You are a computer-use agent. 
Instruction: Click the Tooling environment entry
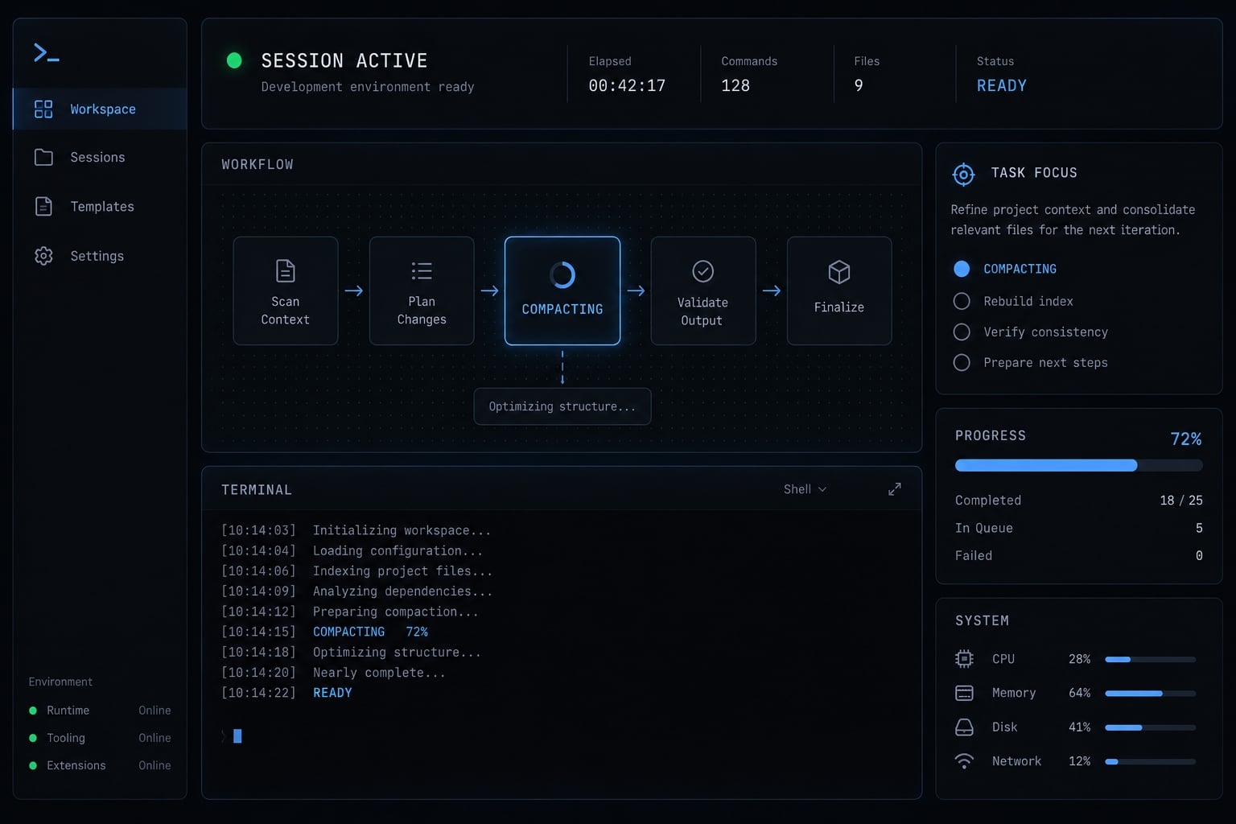pyautogui.click(x=100, y=738)
